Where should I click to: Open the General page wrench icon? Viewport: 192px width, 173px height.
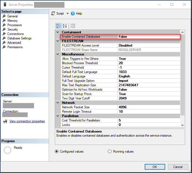(x=4, y=16)
